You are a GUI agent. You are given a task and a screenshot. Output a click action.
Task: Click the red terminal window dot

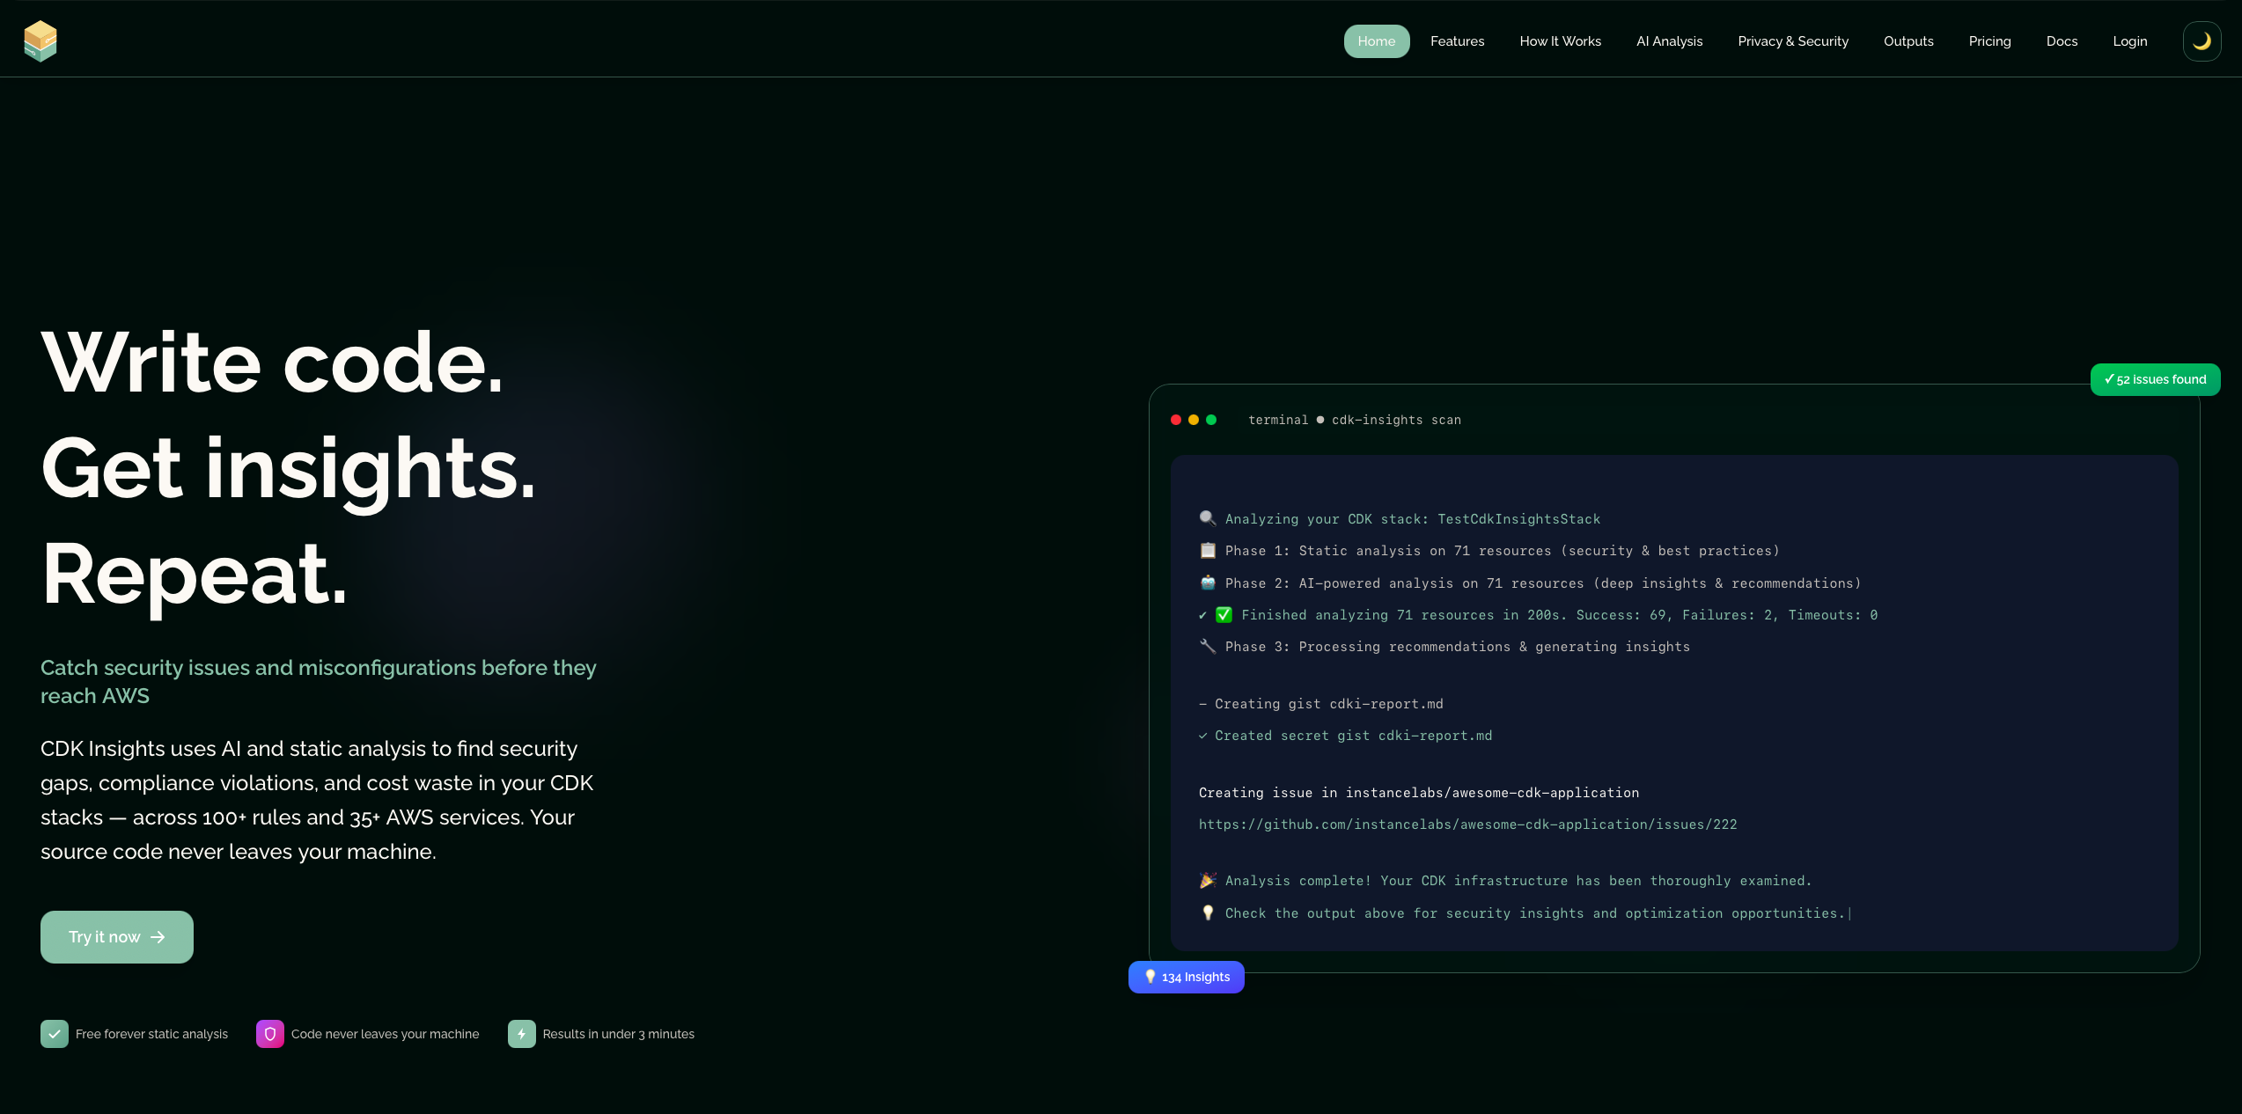tap(1176, 420)
